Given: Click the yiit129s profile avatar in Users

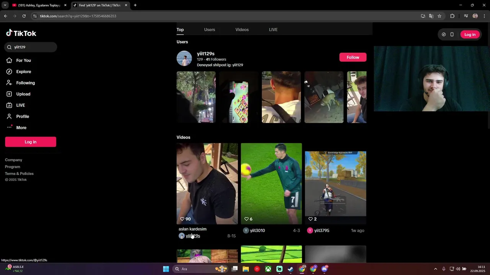Looking at the screenshot, I should point(184,58).
